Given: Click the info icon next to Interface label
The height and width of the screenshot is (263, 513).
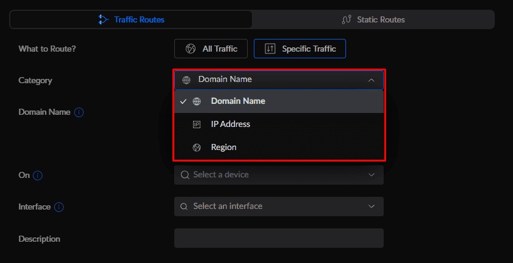Looking at the screenshot, I should [59, 207].
